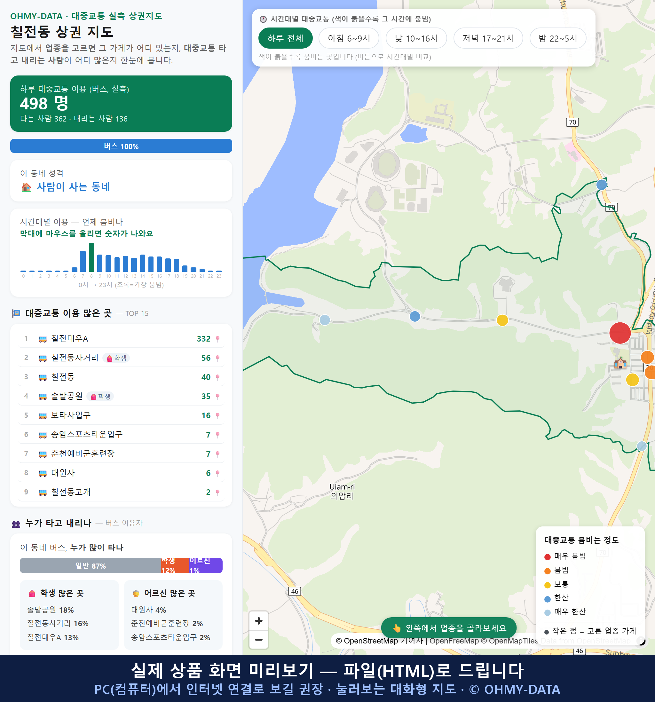The image size is (655, 702).
Task: Zoom in on the map
Action: point(259,621)
